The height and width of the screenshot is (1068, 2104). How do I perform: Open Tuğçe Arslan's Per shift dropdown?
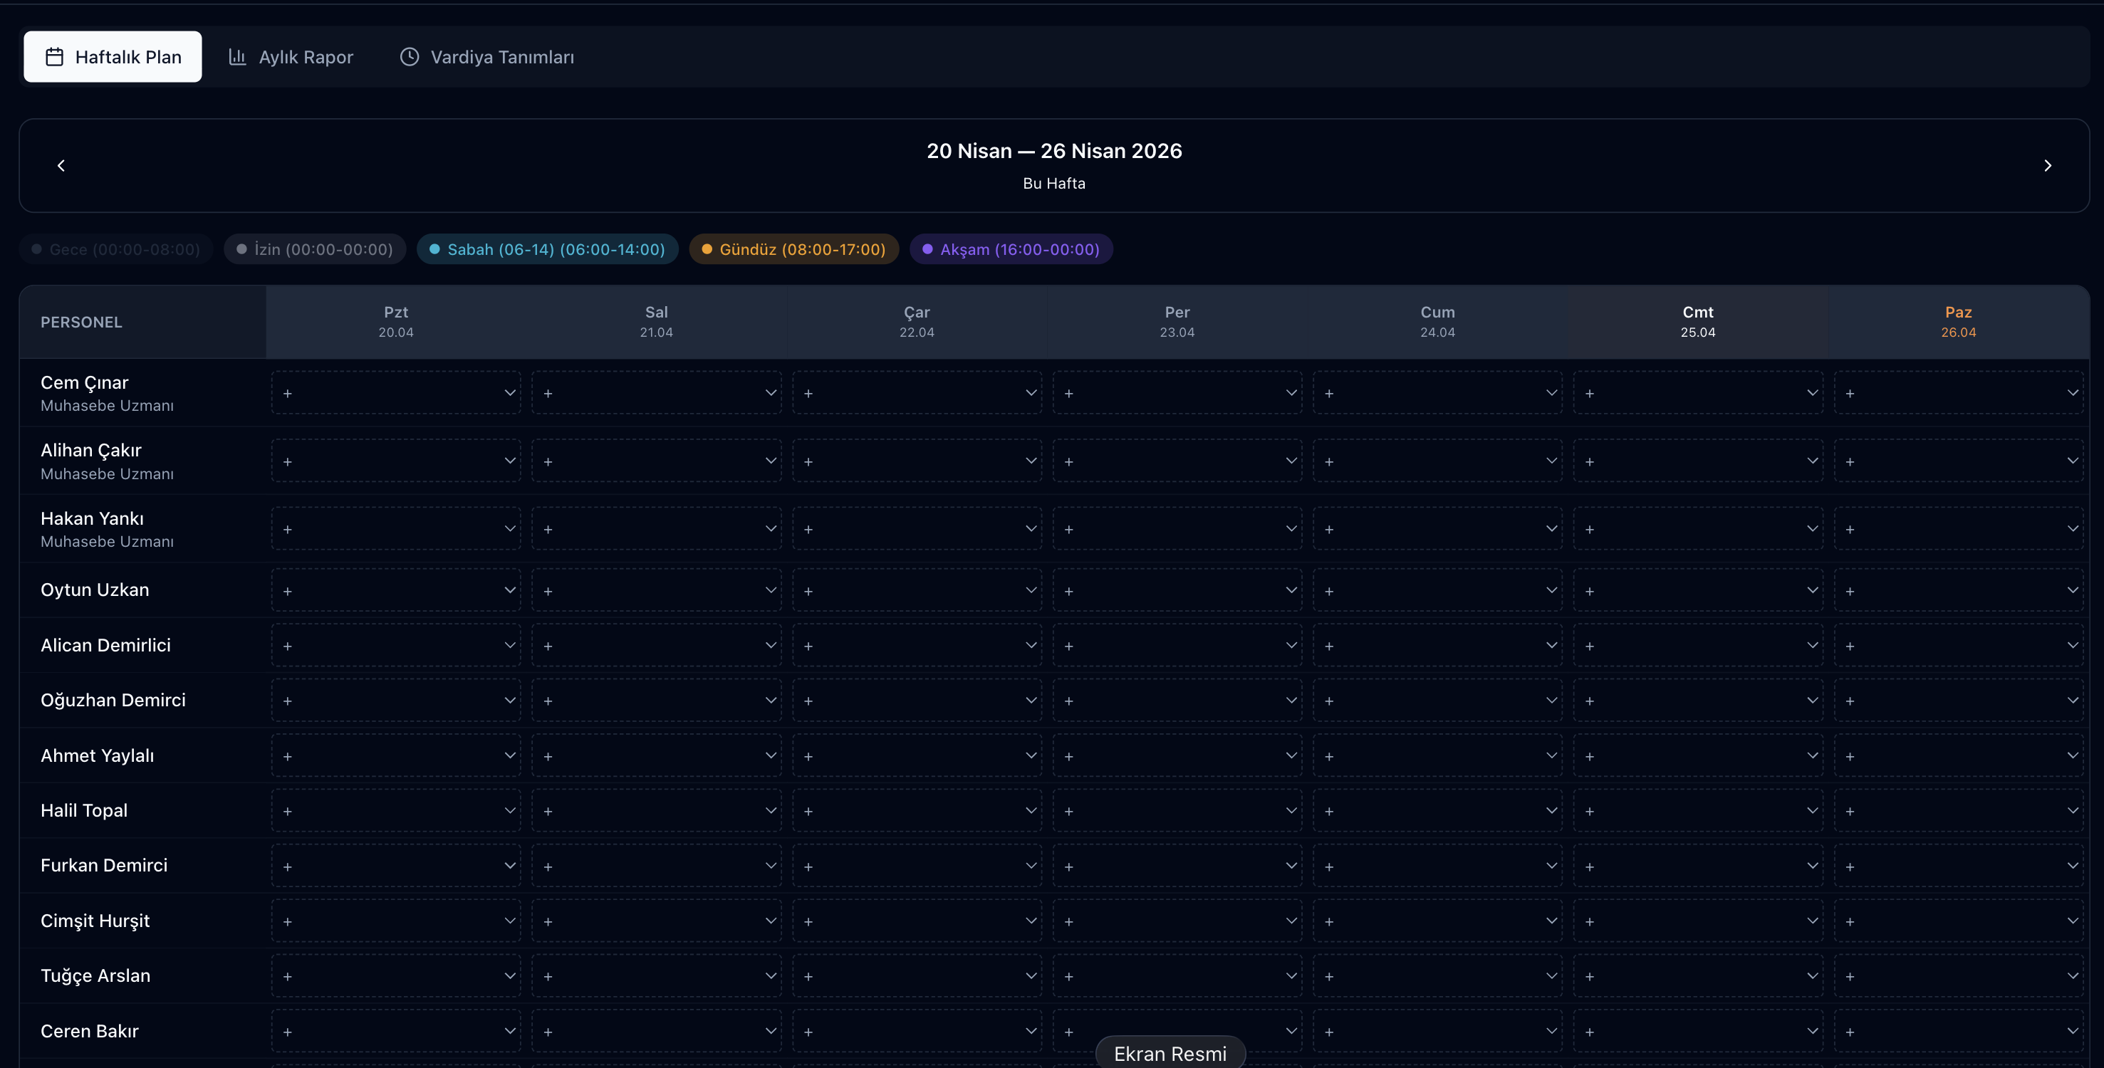[1177, 975]
